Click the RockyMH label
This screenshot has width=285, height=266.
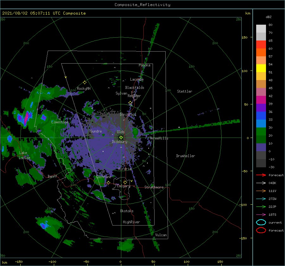pos(84,89)
